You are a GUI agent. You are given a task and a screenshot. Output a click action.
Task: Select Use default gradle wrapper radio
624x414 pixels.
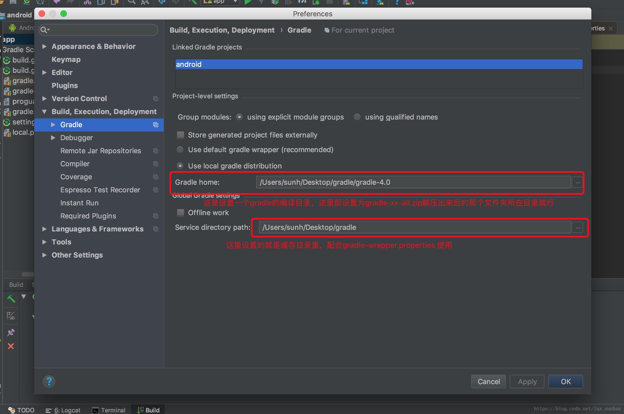(x=180, y=150)
